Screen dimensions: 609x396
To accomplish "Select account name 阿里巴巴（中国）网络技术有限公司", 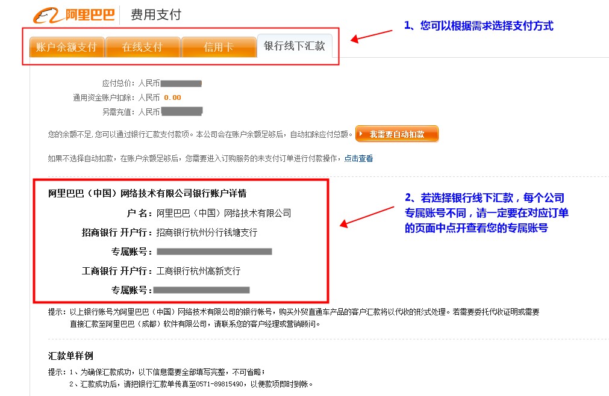I will pos(223,213).
